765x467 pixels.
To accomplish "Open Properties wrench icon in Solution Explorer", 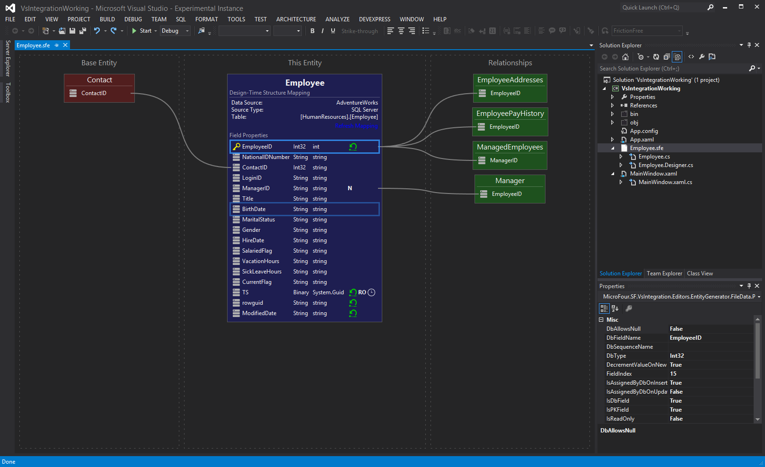I will tap(702, 57).
